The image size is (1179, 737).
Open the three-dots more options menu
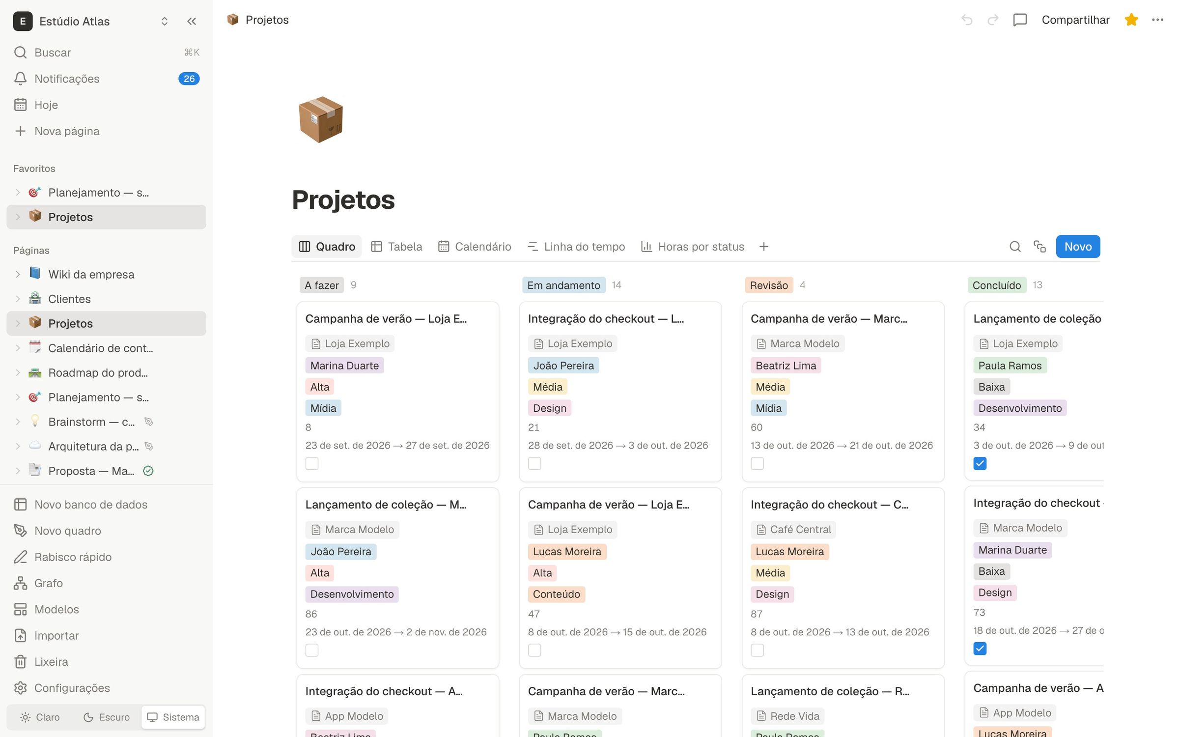(1157, 20)
